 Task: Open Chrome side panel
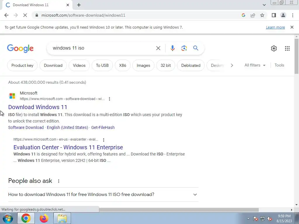(274, 15)
